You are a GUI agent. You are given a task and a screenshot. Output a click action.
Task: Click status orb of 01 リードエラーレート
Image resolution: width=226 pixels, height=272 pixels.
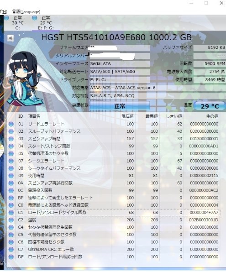pos(11,124)
